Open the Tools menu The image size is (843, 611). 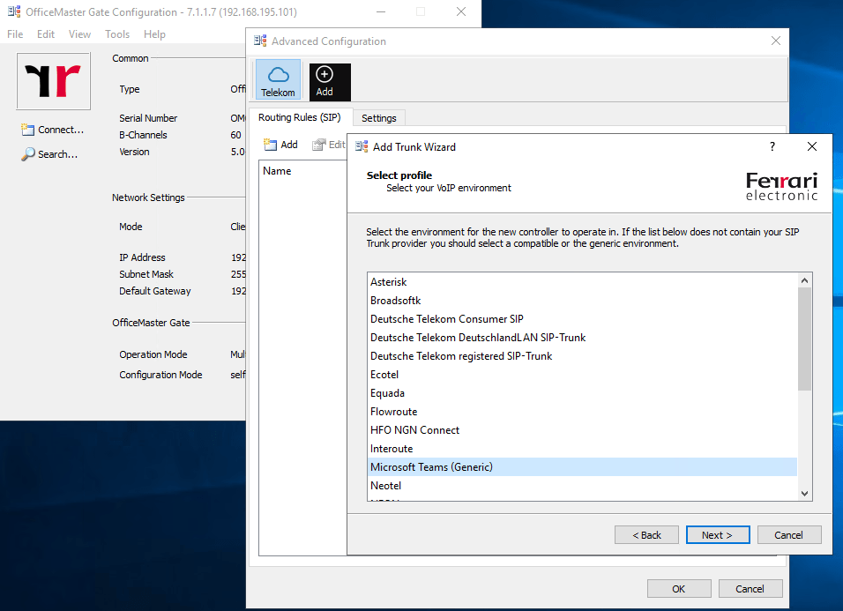coord(117,34)
